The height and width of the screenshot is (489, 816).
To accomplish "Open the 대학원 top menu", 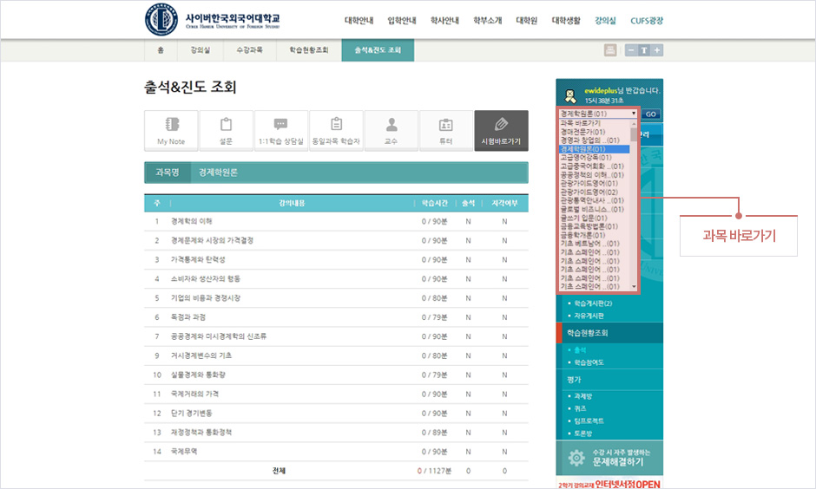I will (x=527, y=20).
